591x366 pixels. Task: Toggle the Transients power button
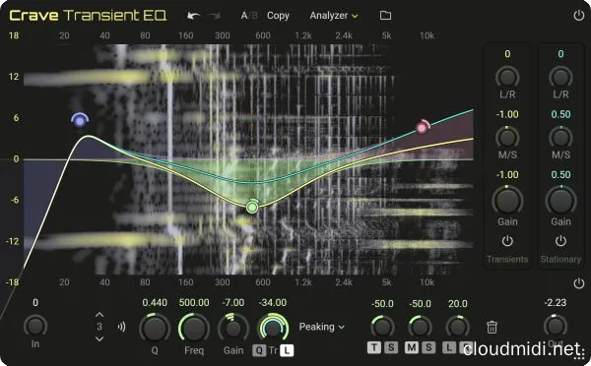[x=507, y=241]
